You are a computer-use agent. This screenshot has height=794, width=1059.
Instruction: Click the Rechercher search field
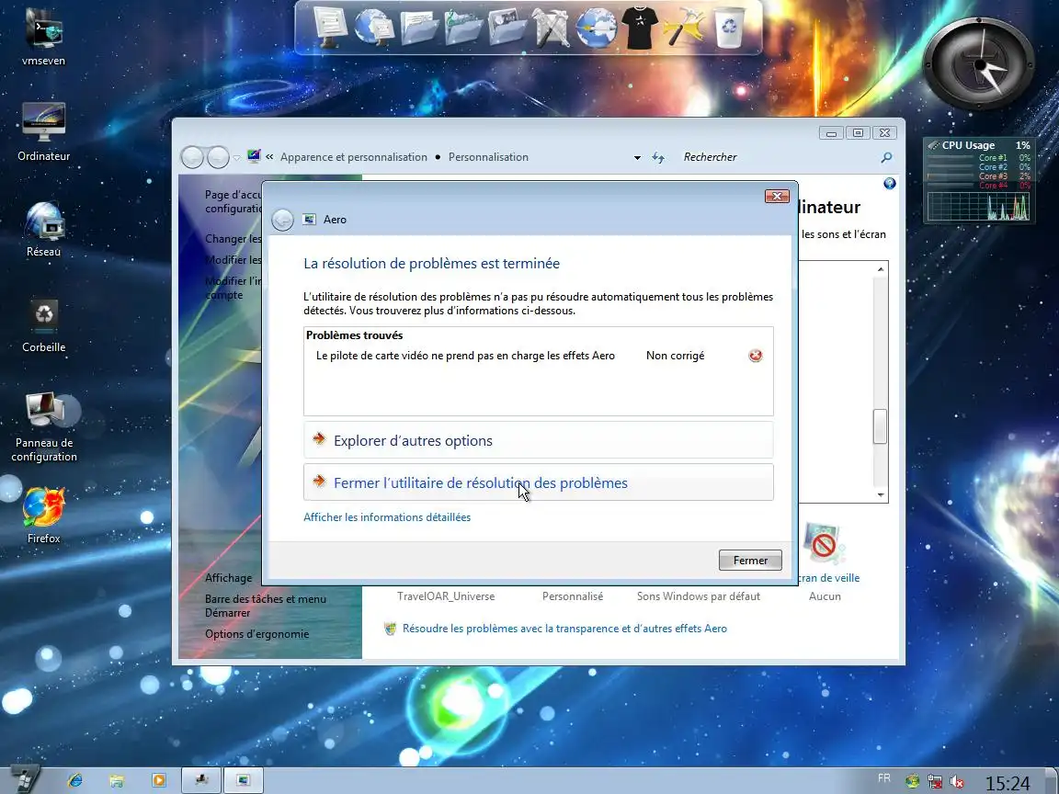point(777,157)
